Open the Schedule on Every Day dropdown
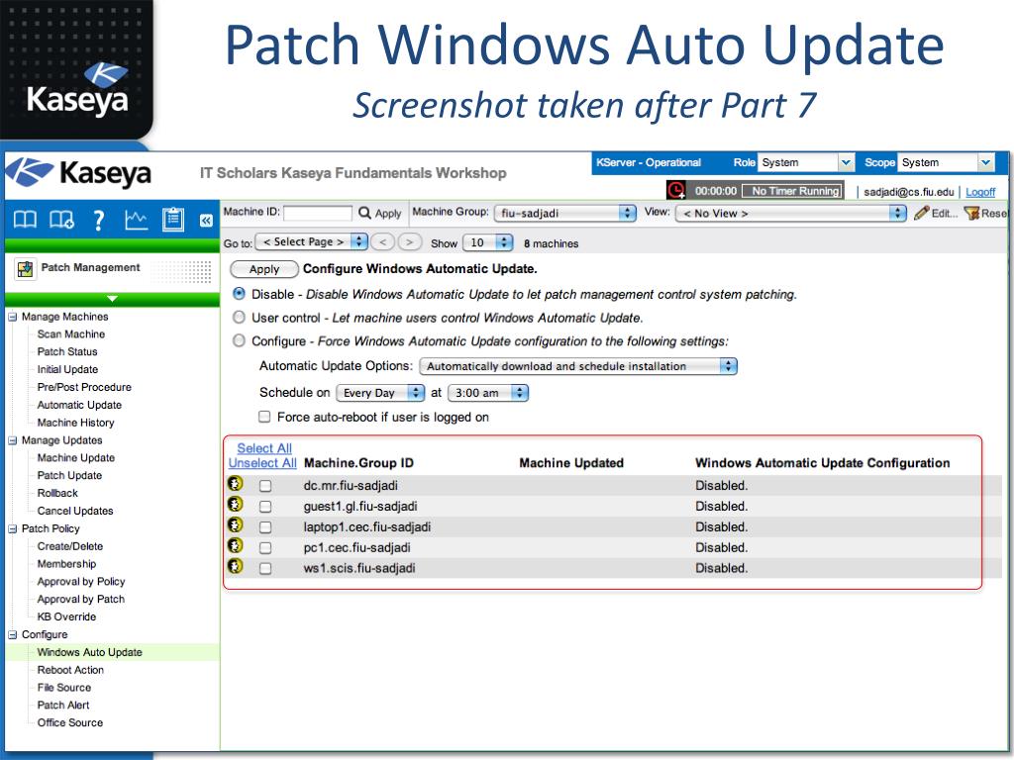The width and height of the screenshot is (1014, 760). (x=380, y=392)
